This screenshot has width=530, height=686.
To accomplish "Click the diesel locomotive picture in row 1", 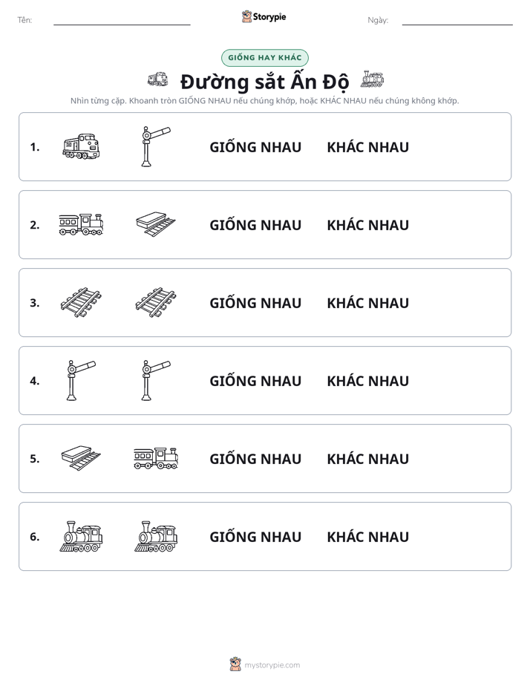I will pyautogui.click(x=81, y=146).
